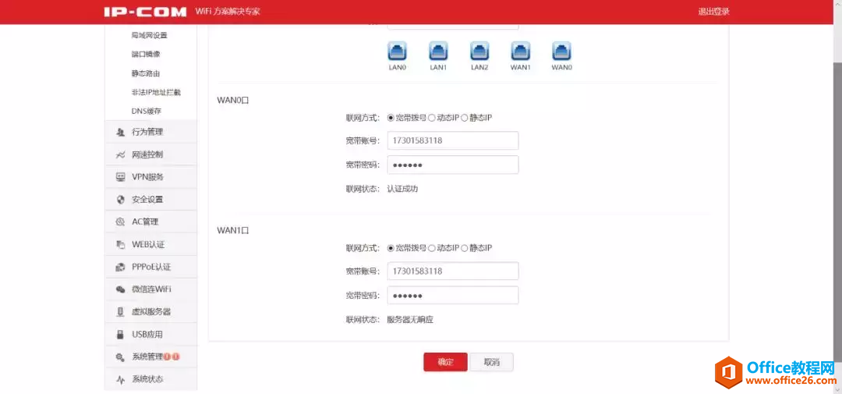Open USB应用 menu
The image size is (842, 394).
coord(151,335)
